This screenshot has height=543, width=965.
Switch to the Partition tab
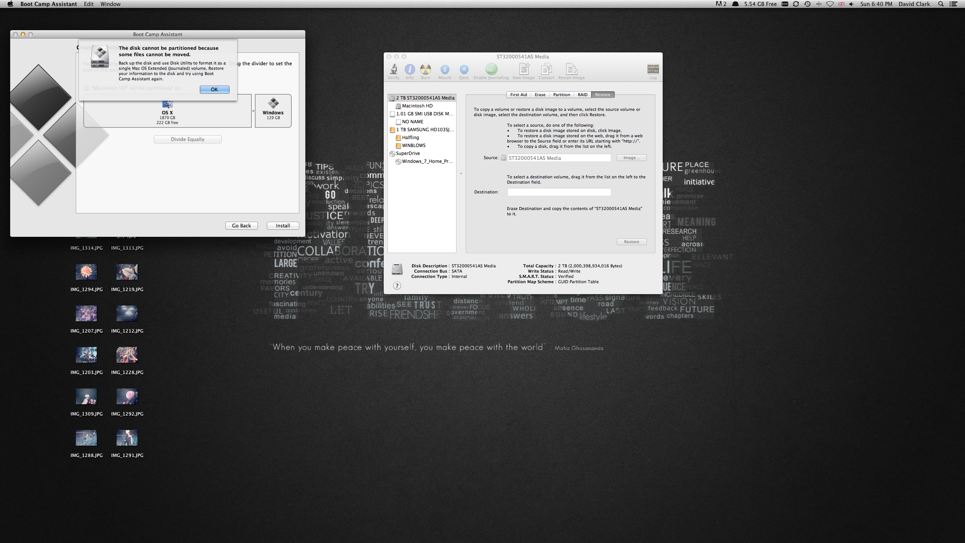[x=561, y=95]
